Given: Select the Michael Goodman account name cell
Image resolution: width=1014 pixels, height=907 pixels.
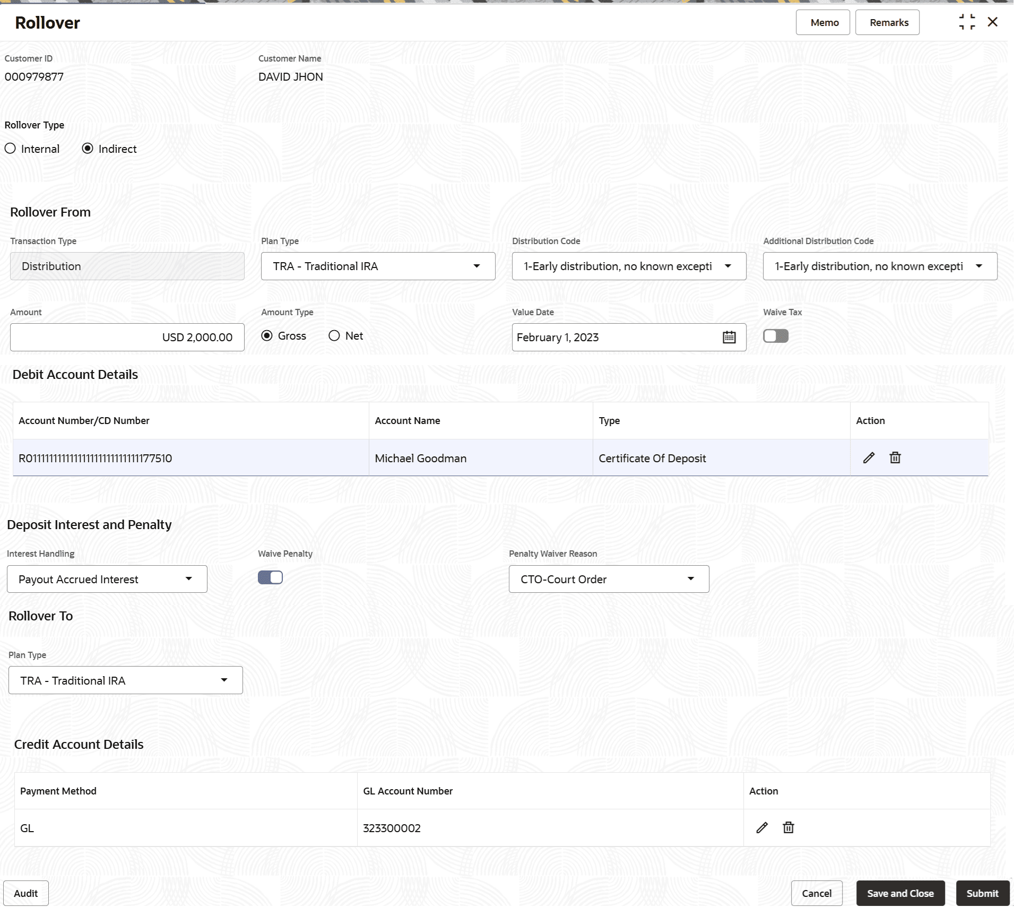Looking at the screenshot, I should click(481, 458).
